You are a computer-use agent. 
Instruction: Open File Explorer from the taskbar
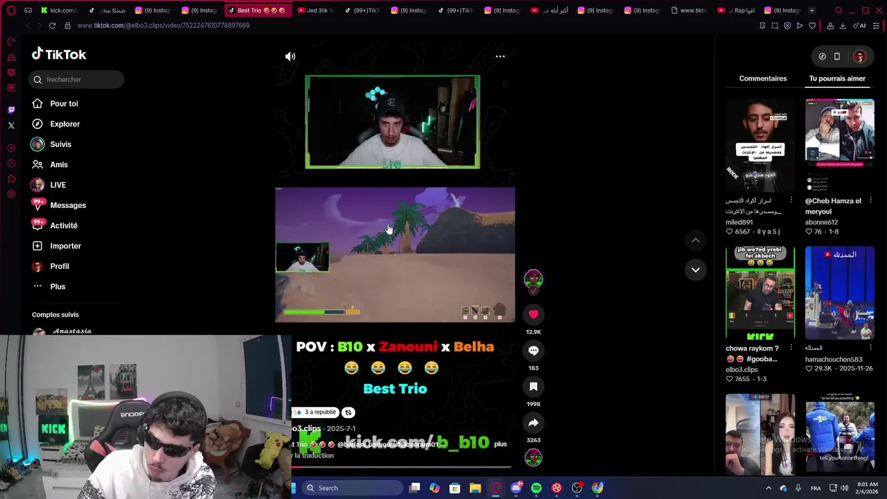coord(475,488)
